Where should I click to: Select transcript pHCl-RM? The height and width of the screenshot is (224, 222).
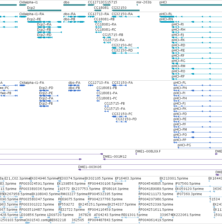coord(178,66)
